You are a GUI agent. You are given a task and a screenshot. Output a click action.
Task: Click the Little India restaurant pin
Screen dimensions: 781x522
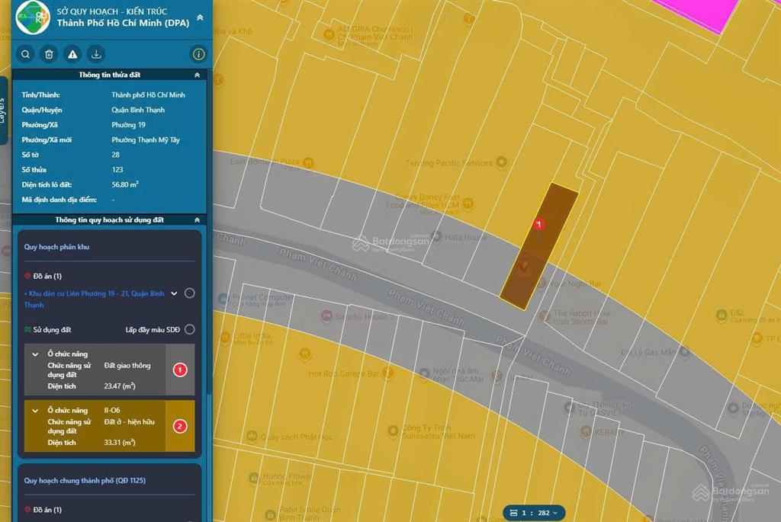[225, 338]
